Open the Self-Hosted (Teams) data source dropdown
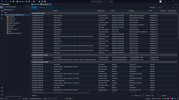The height and width of the screenshot is (100, 179). pyautogui.click(x=26, y=7)
